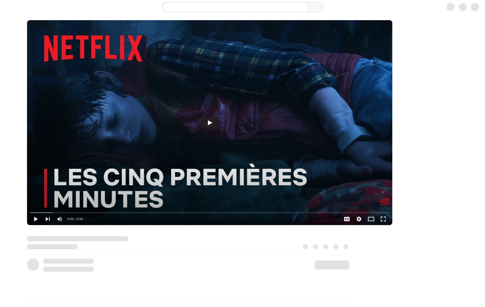Image resolution: width=485 pixels, height=307 pixels.
Task: Click the Tudum Toi watermark in the video
Action: click(384, 202)
